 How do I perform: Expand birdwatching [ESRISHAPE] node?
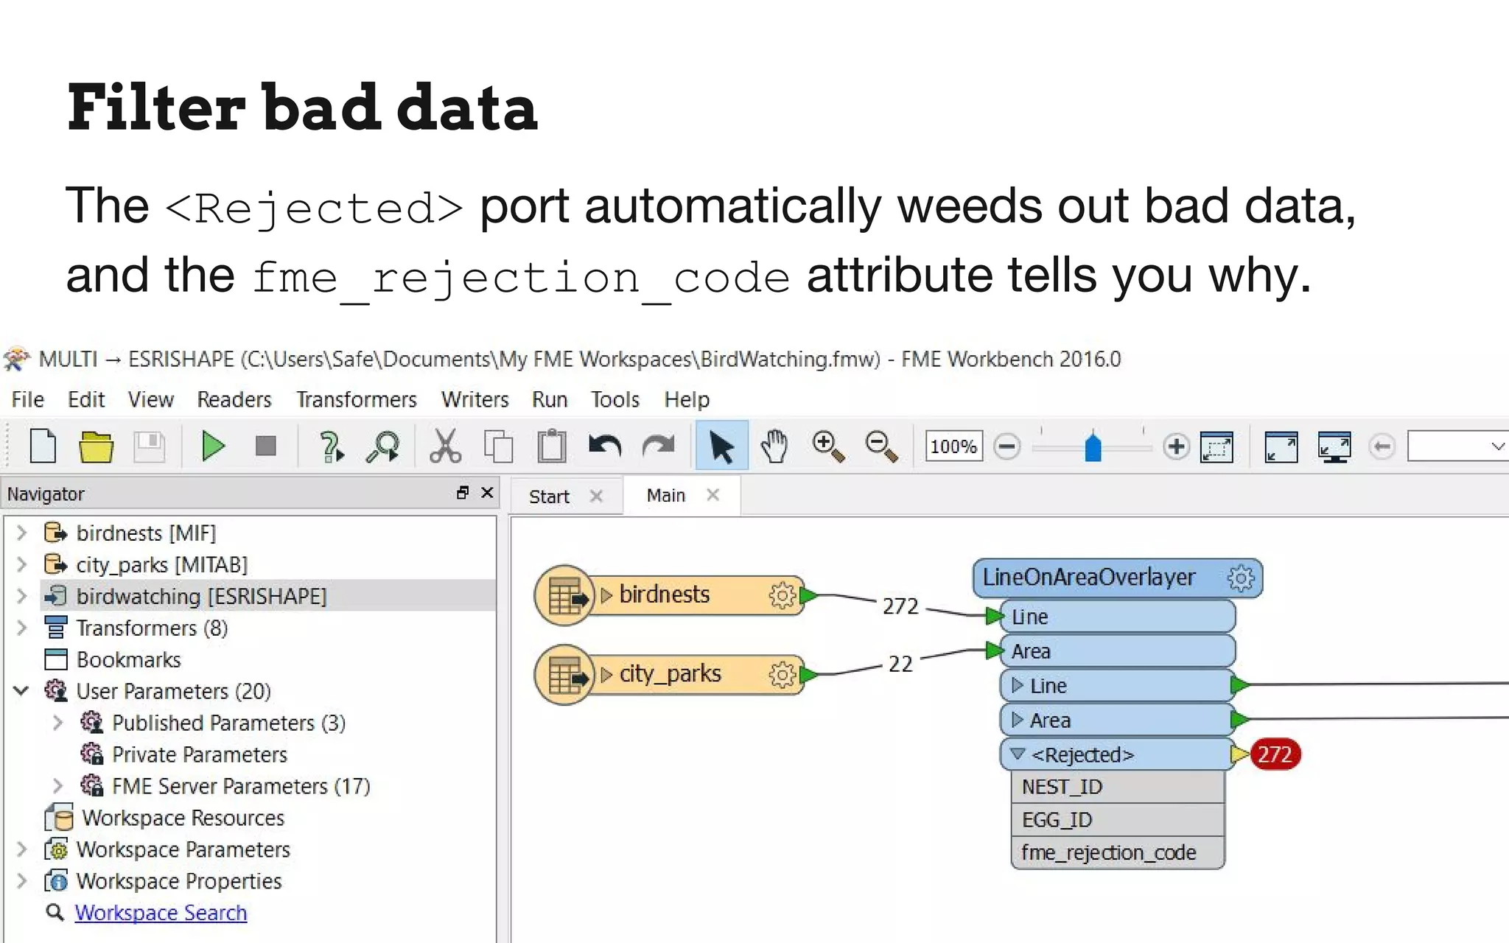(22, 596)
